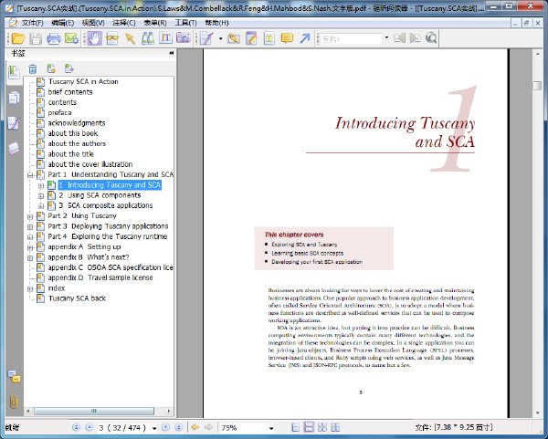
Task: Click the binoculars Find icon
Action: click(x=148, y=38)
